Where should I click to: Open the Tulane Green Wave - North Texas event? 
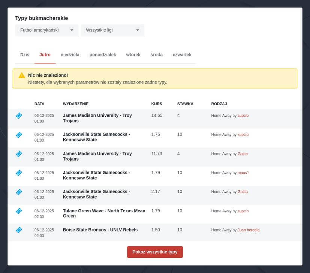point(104,213)
